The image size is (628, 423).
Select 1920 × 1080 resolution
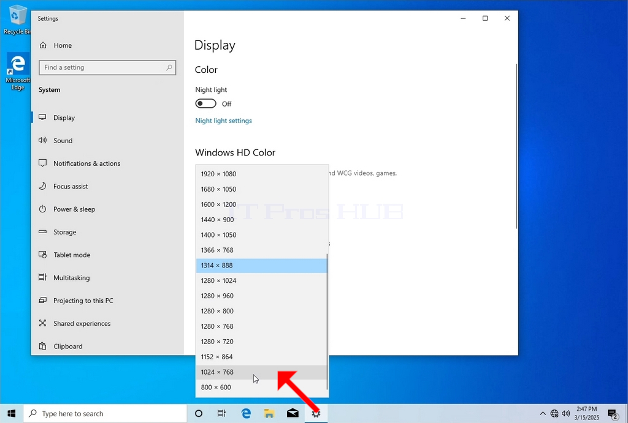(x=262, y=174)
